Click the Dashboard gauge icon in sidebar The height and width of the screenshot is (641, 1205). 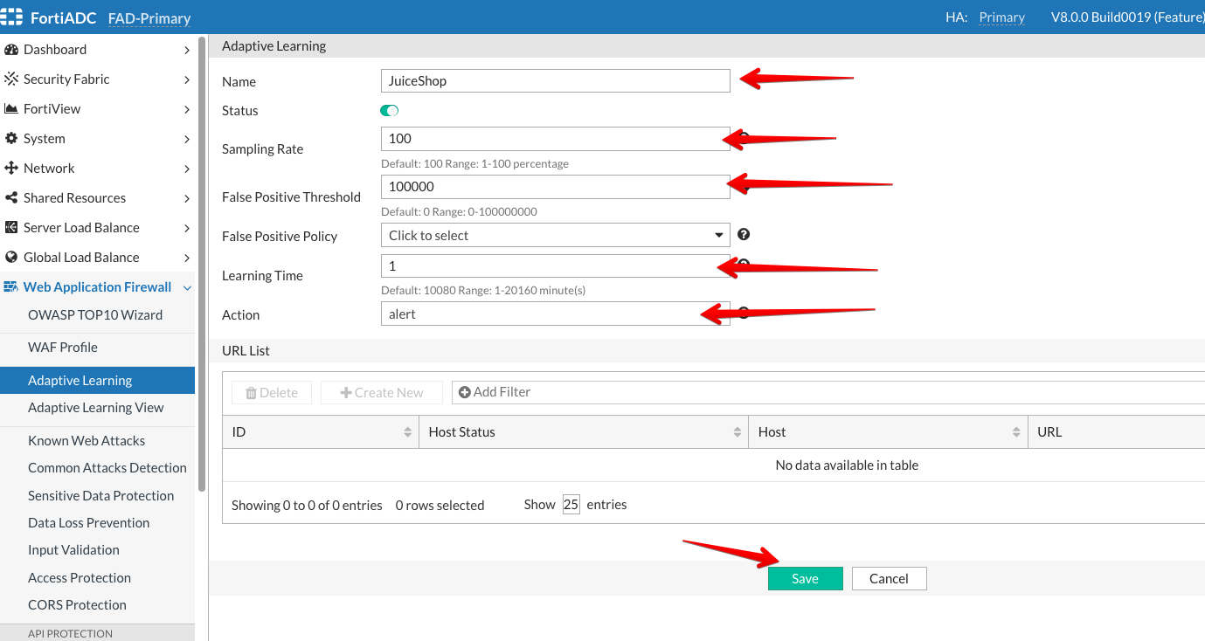pyautogui.click(x=11, y=50)
